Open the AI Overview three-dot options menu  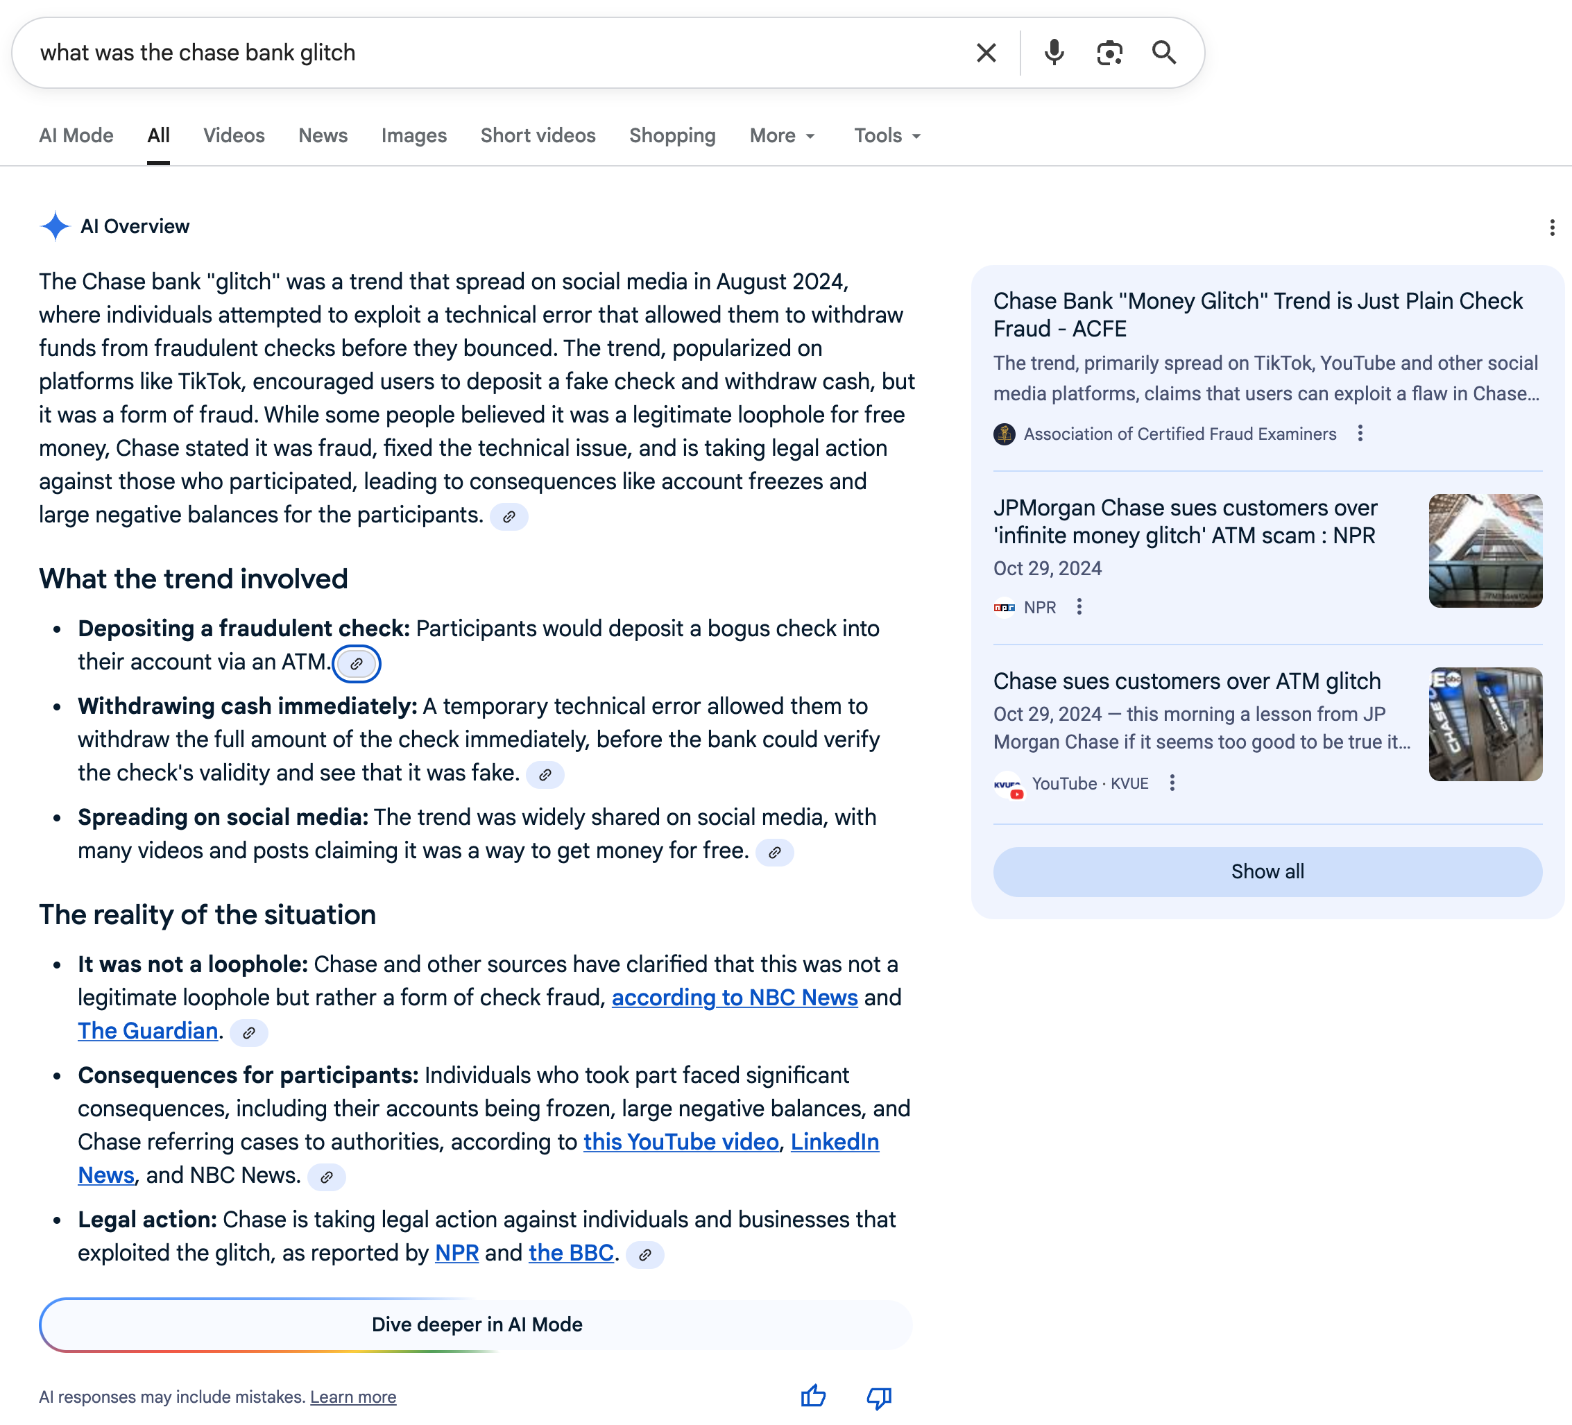1553,227
